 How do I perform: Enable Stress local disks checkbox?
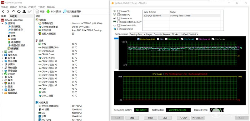pyautogui.click(x=118, y=25)
